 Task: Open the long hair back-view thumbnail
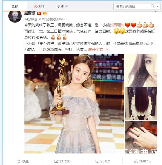coord(141,104)
